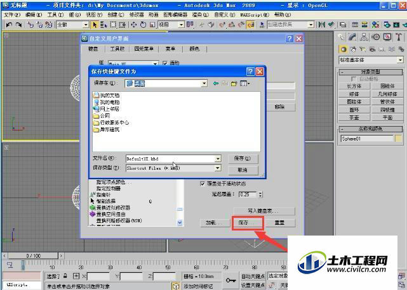Open the 文件 menu

point(12,15)
